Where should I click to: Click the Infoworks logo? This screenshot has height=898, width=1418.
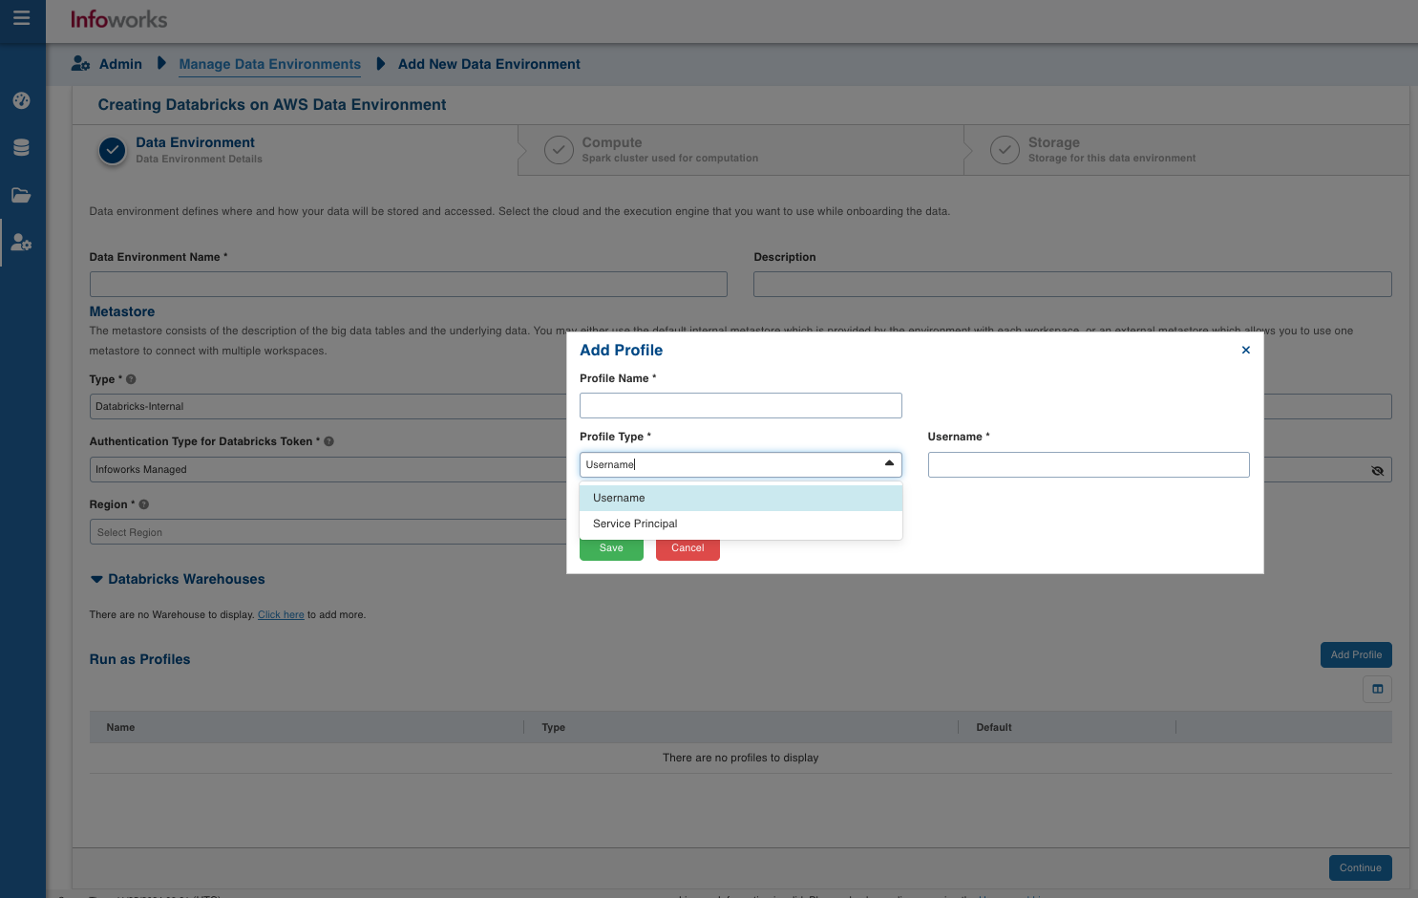[118, 19]
